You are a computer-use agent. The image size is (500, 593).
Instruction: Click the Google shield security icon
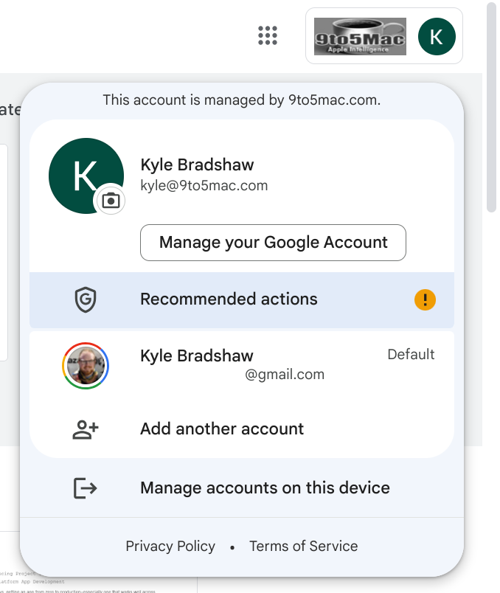point(86,299)
